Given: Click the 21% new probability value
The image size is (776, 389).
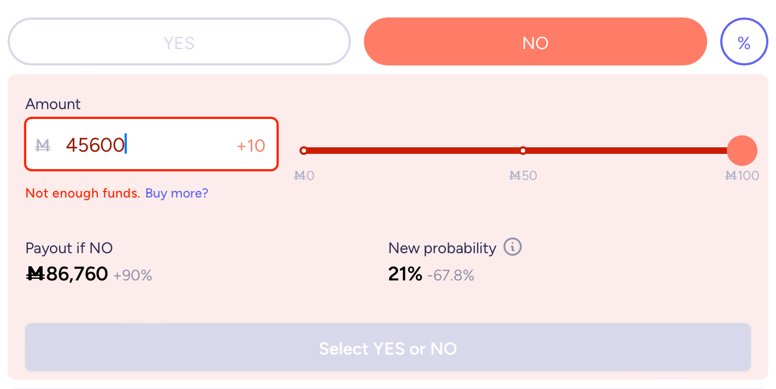Looking at the screenshot, I should click(405, 274).
